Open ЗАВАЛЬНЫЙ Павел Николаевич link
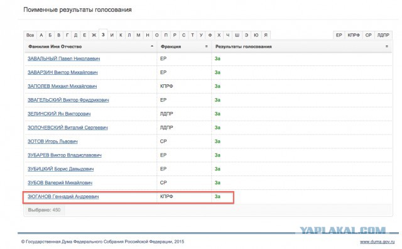Viewport: 402px width, 249px height. (x=64, y=58)
